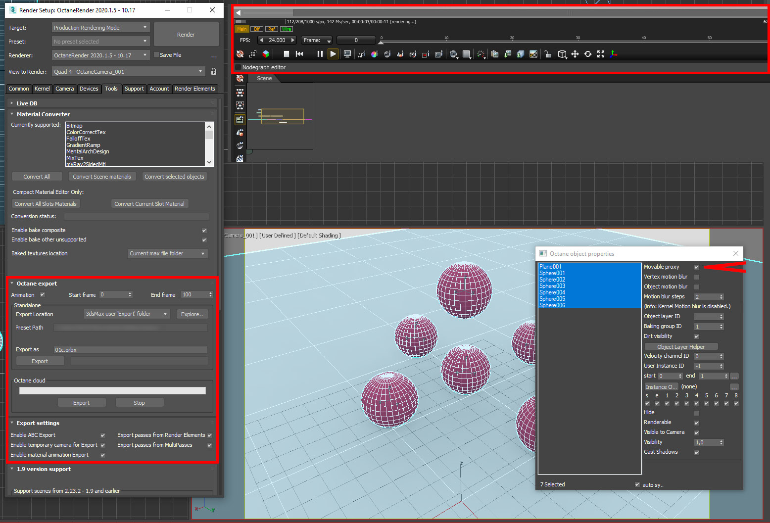Open the Target rendering mode dropdown
This screenshot has width=770, height=523.
point(100,28)
